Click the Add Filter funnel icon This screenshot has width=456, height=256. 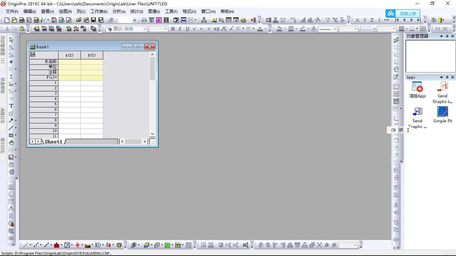328,20
